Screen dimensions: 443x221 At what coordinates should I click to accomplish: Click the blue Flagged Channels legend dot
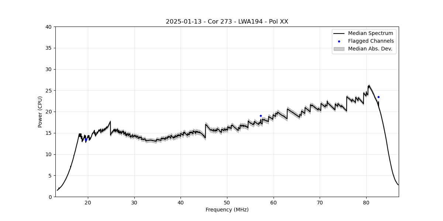click(x=339, y=41)
